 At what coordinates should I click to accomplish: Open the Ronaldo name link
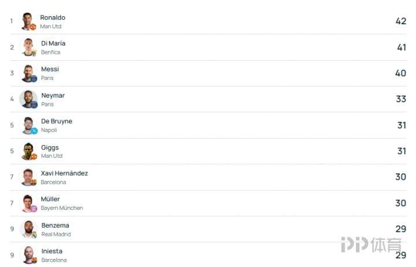pyautogui.click(x=53, y=17)
